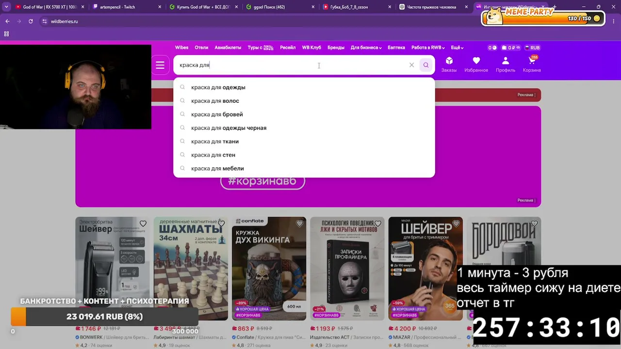Open the hamburger catalog menu button
Viewport: 621px width, 349px height.
pos(160,65)
